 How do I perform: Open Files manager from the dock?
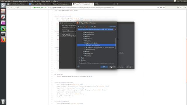[3, 11]
